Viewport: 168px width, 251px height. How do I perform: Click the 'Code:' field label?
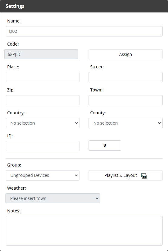(x=13, y=44)
